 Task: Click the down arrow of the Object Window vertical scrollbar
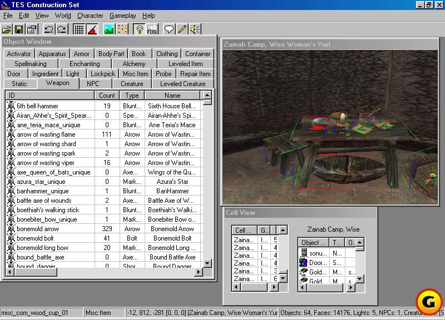point(207,263)
